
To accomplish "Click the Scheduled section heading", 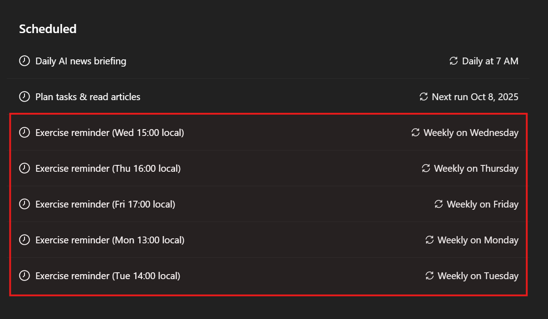I will pyautogui.click(x=48, y=29).
